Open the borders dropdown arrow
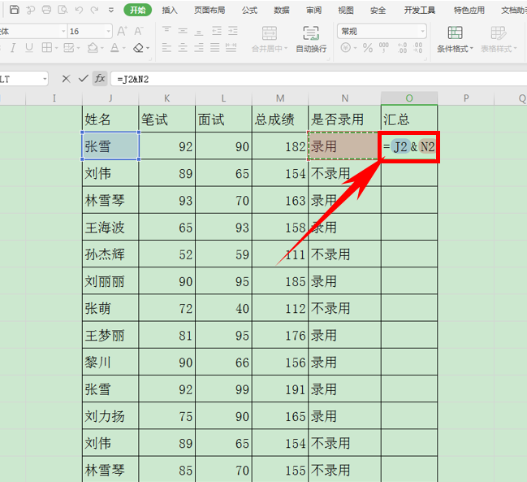 pos(56,48)
